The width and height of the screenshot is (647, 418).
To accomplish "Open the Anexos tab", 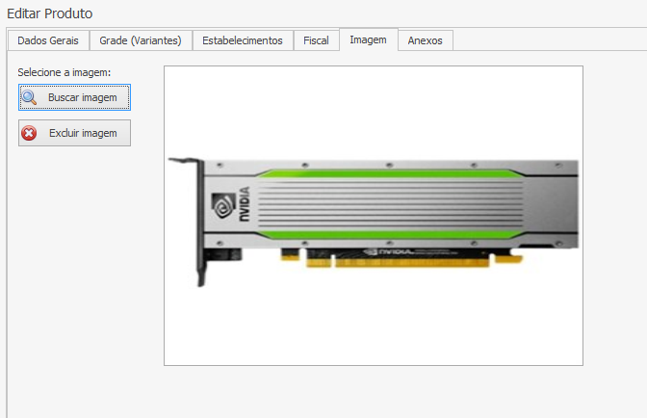I will click(425, 40).
